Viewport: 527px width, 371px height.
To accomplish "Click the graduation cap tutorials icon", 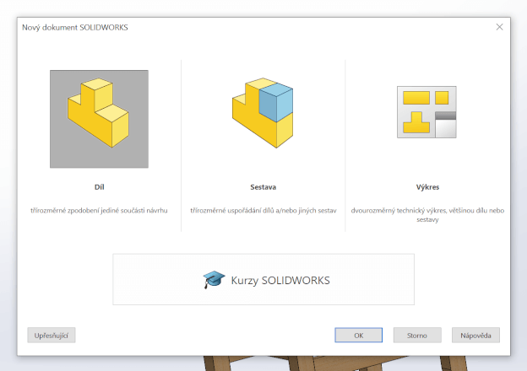I will [x=214, y=280].
